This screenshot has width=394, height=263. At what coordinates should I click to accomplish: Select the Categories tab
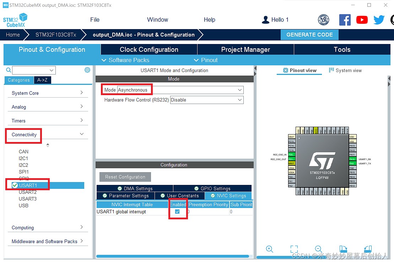[x=19, y=80]
